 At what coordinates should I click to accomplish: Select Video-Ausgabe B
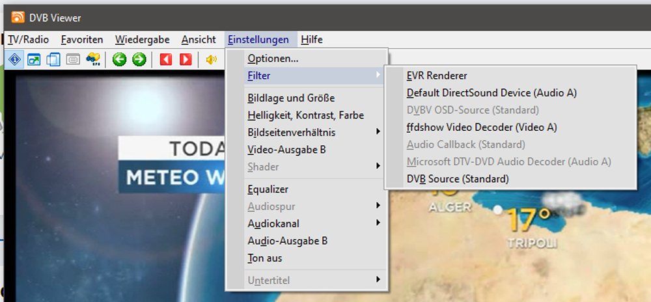pyautogui.click(x=307, y=150)
